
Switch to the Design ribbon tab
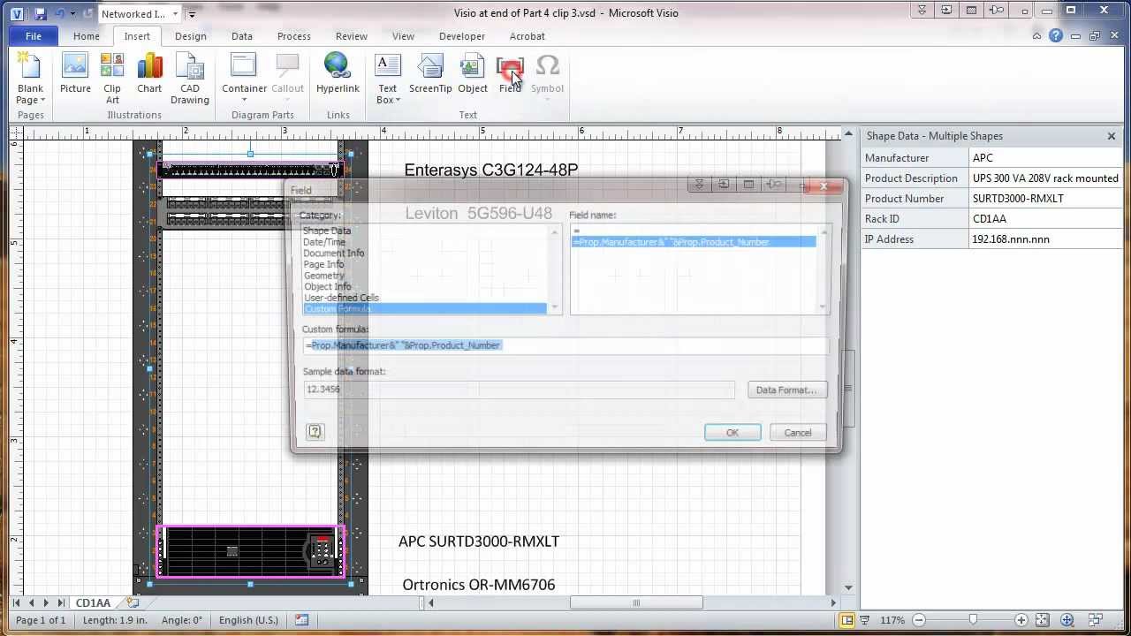(191, 36)
